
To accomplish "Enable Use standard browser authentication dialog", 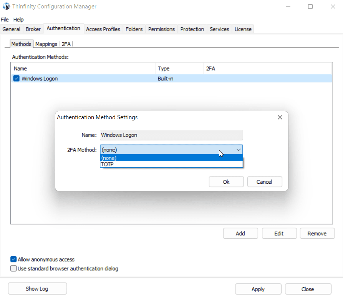I will (13, 268).
